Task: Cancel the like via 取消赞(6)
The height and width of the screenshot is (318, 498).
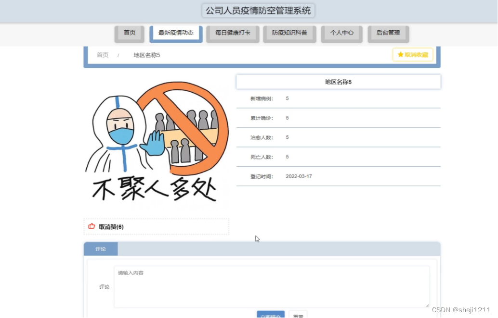Action: (111, 227)
